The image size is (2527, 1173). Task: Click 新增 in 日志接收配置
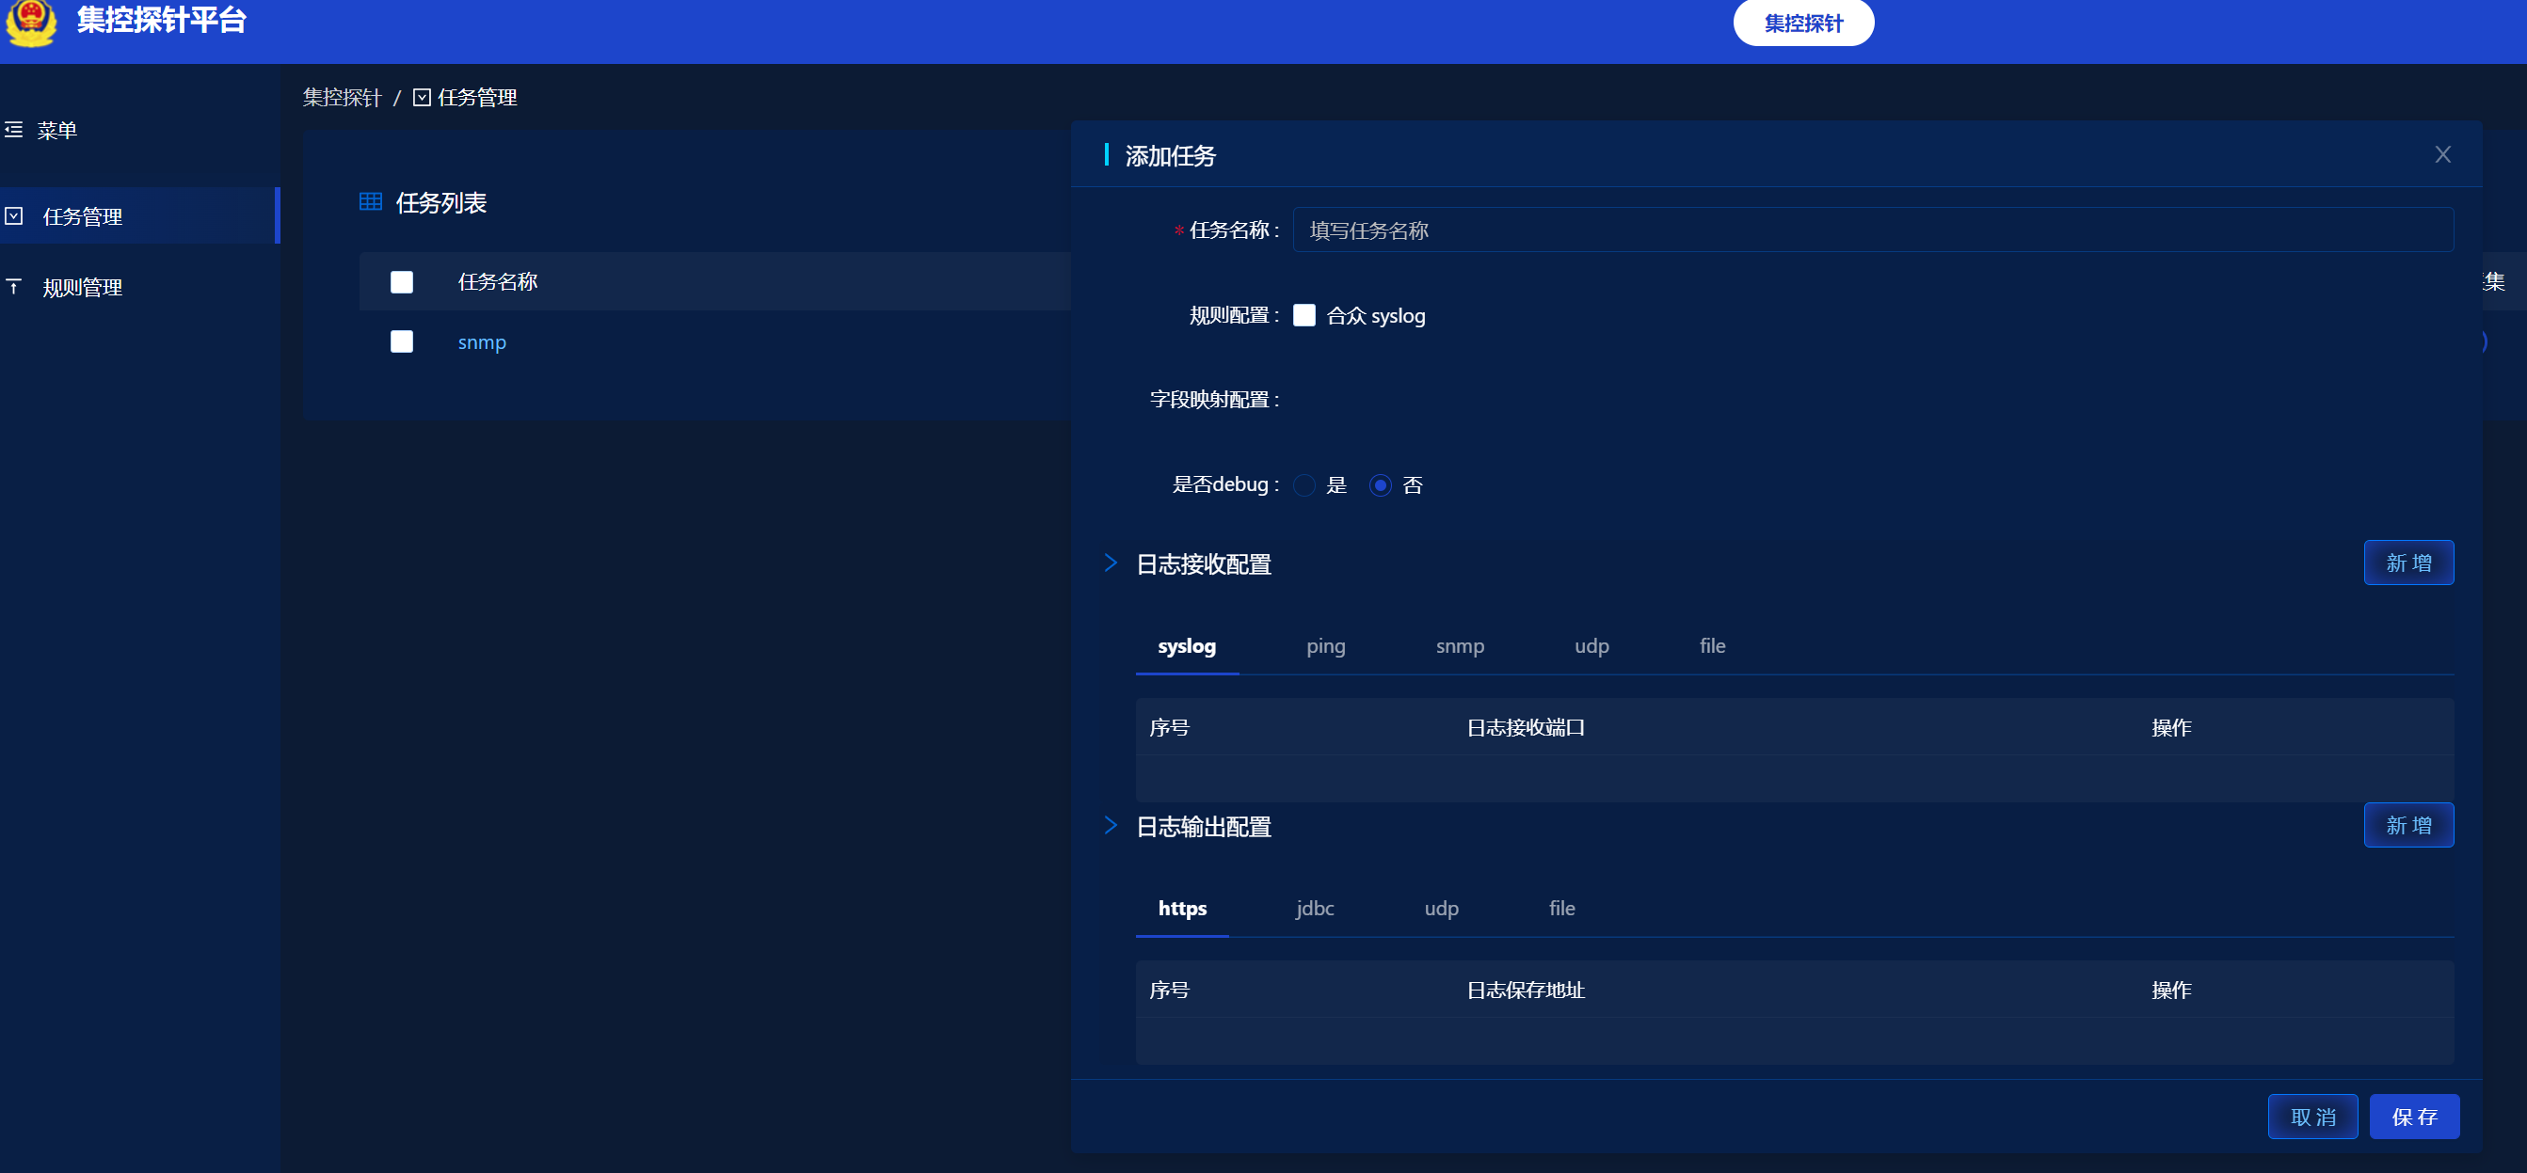[x=2409, y=563]
